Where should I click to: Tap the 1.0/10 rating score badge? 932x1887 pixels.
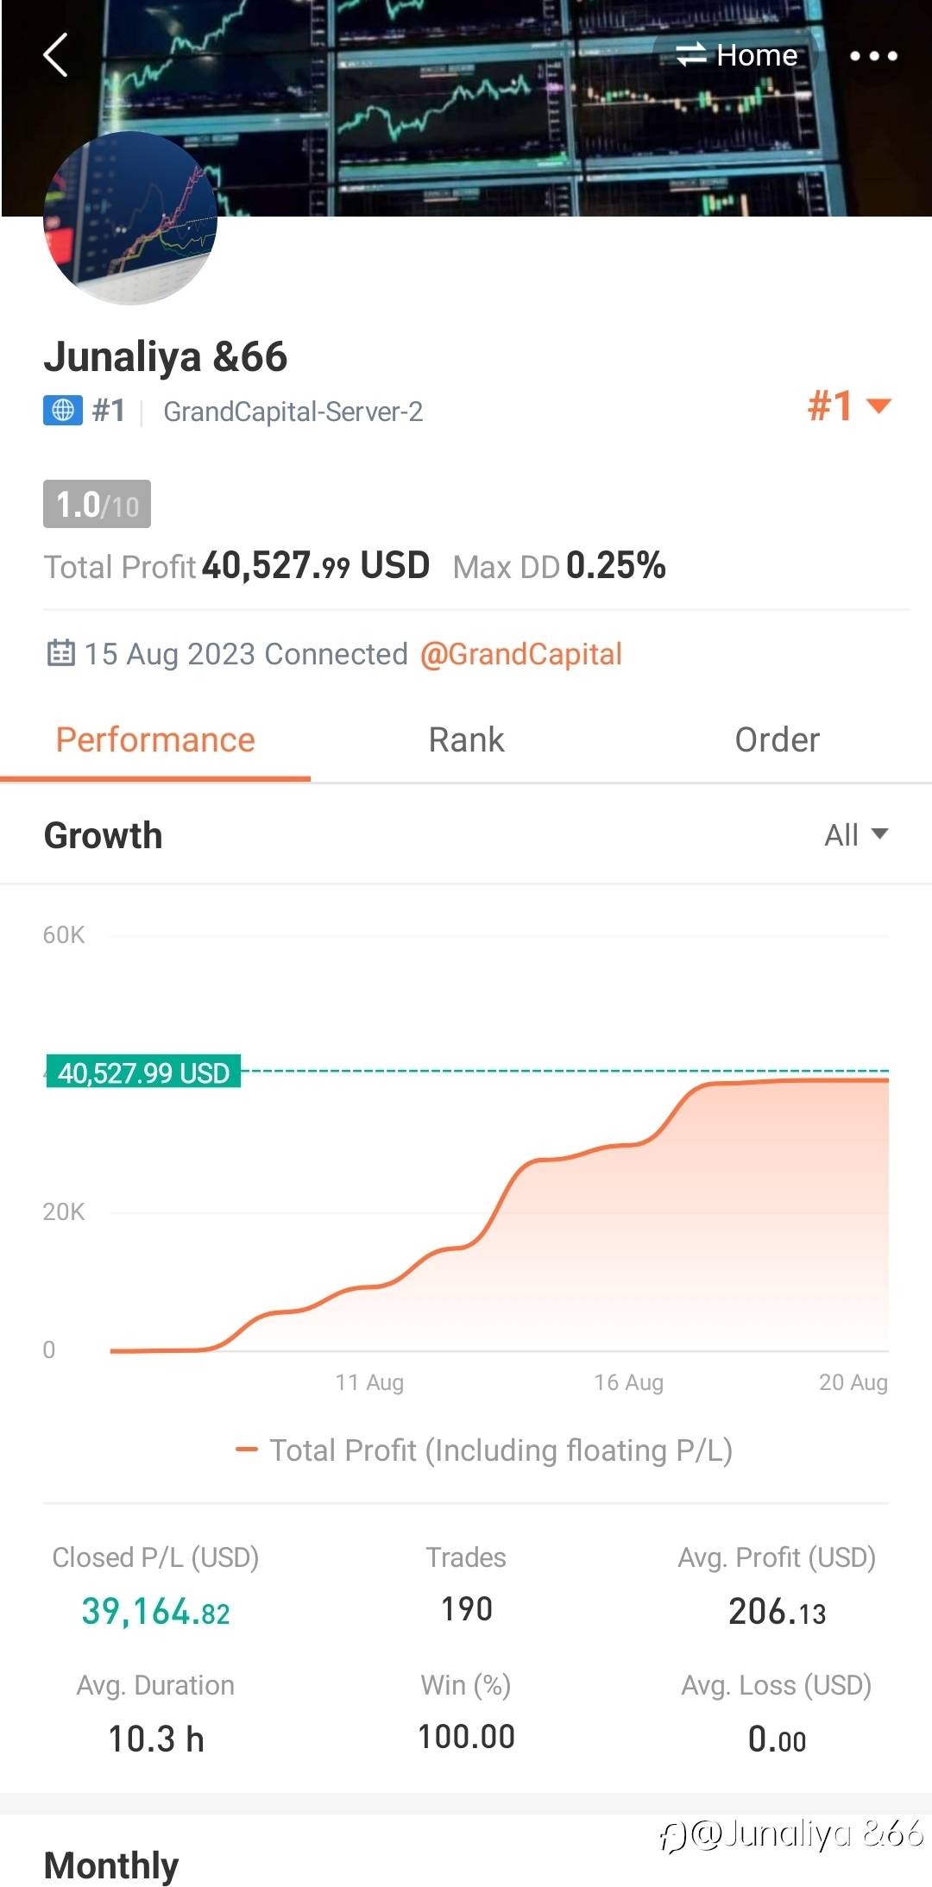97,504
